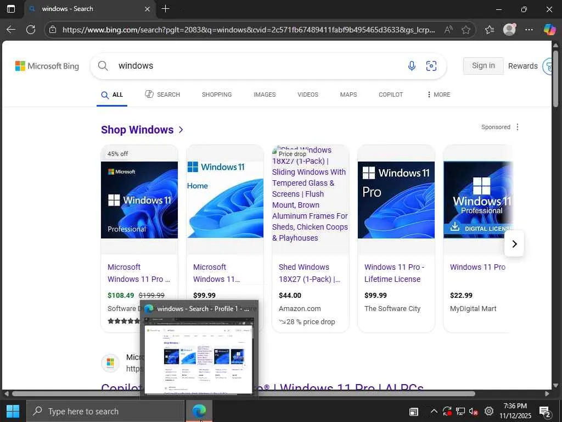Open the news widget icon in taskbar
This screenshot has height=422, width=562.
pos(414,411)
